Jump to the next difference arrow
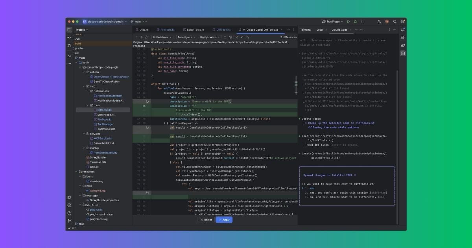472x248 pixels. pyautogui.click(x=141, y=37)
